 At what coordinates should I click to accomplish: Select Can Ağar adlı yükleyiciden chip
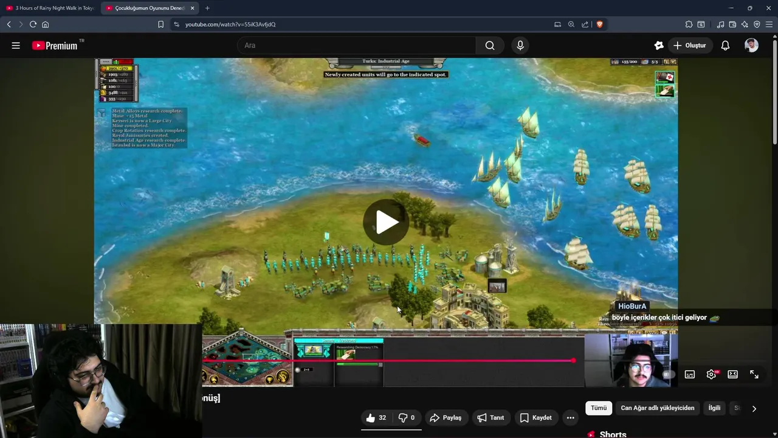click(x=657, y=408)
